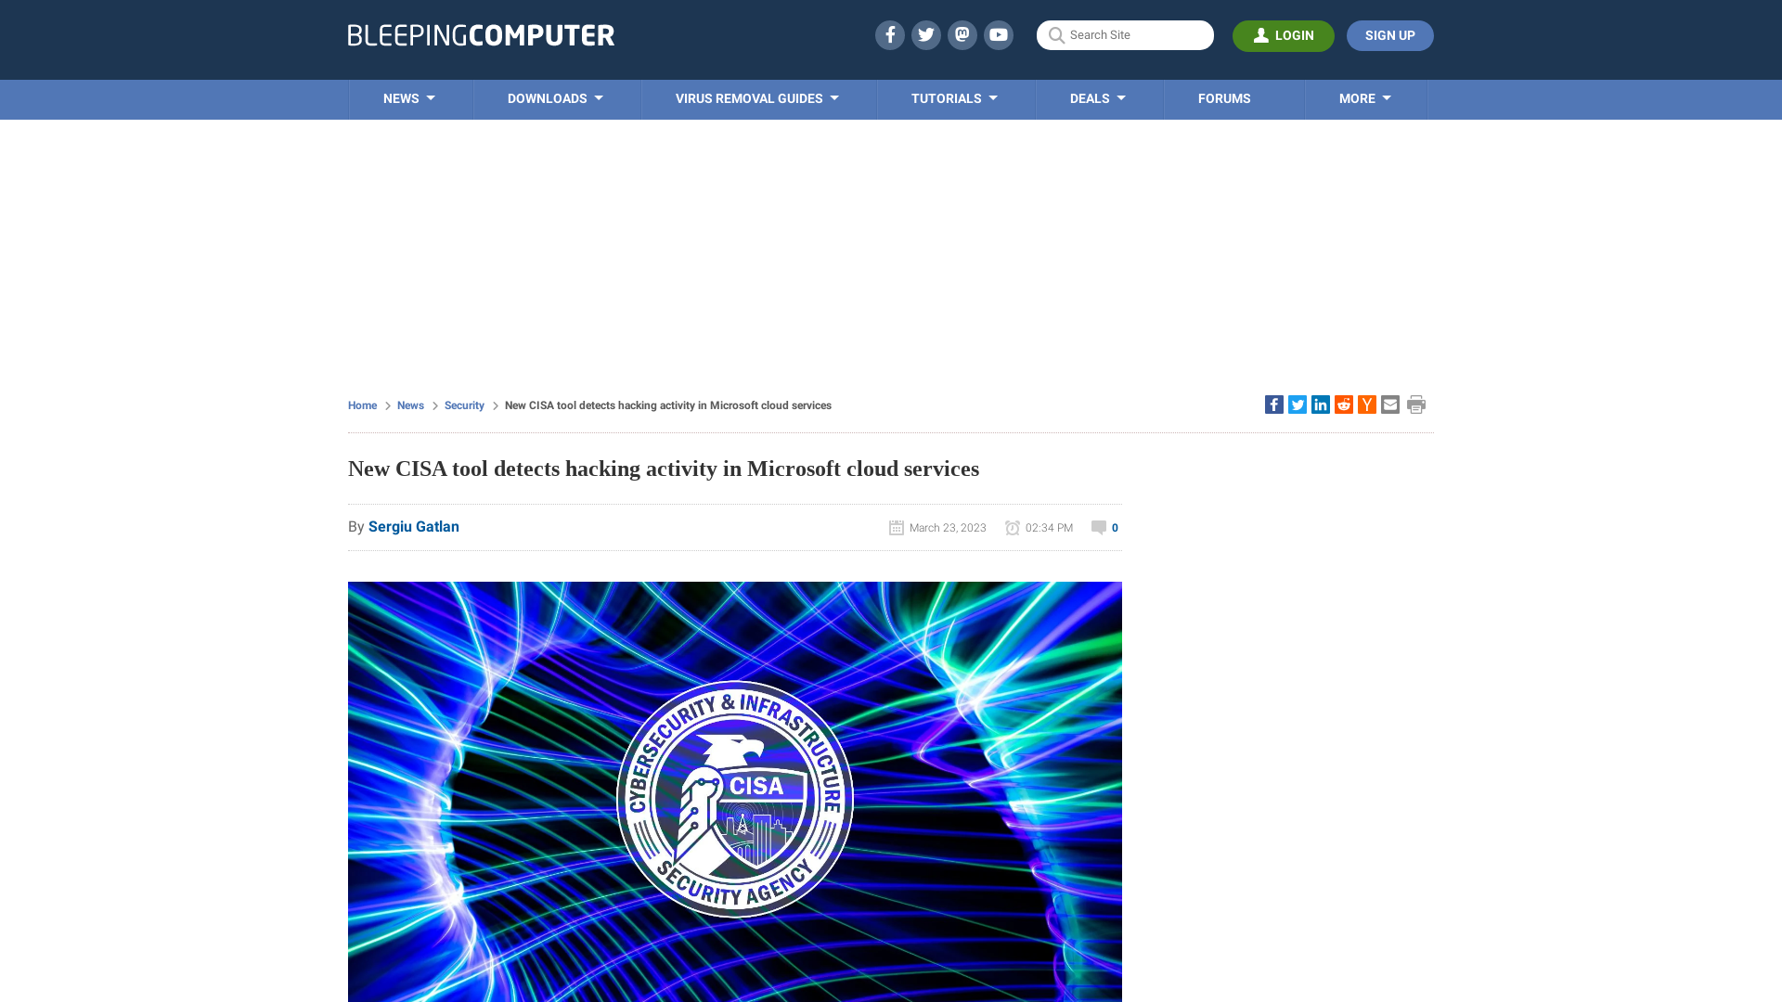This screenshot has height=1002, width=1782.
Task: Click the Print page icon
Action: coord(1416,405)
